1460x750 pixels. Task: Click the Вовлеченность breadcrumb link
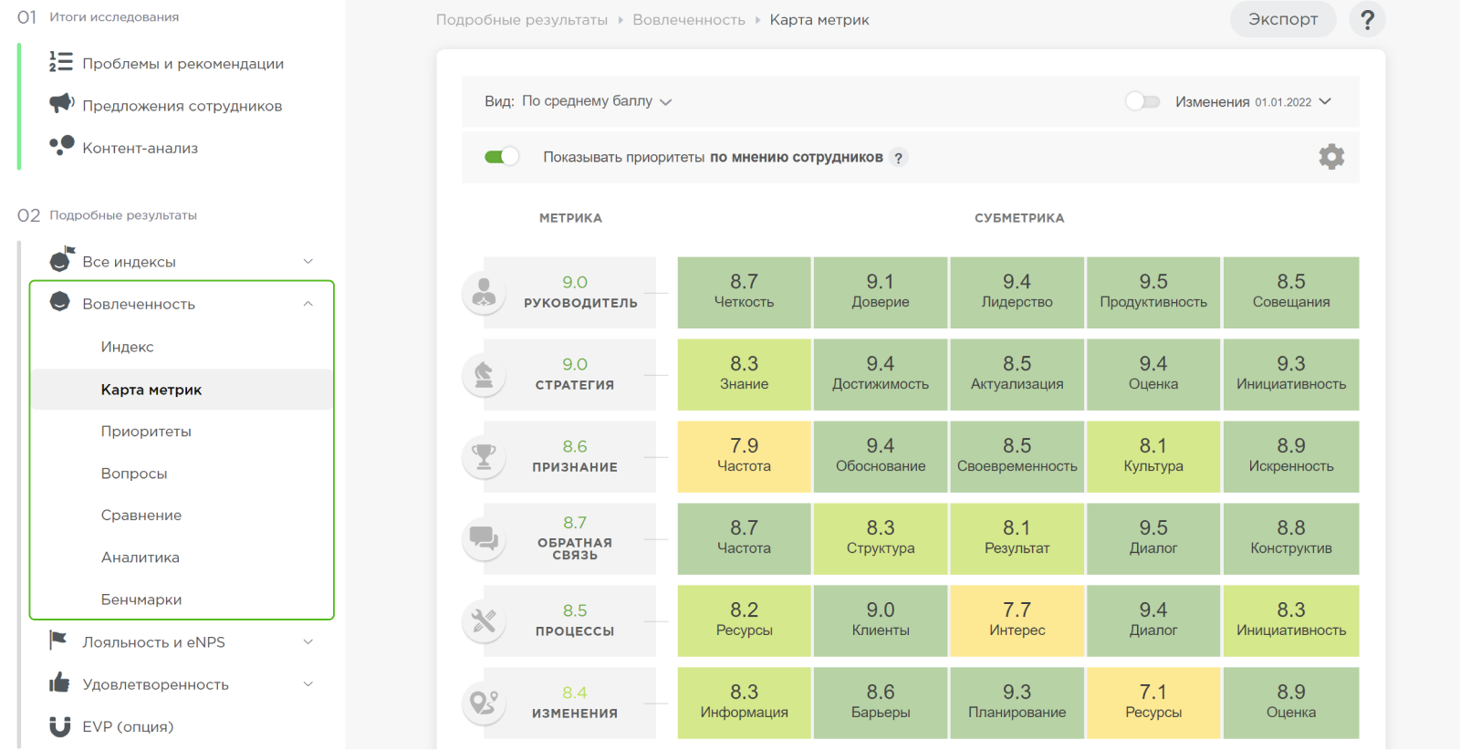[689, 20]
